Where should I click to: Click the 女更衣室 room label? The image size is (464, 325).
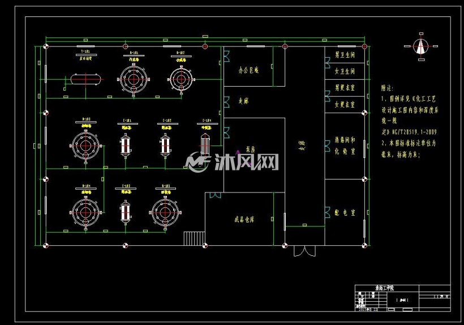click(345, 104)
